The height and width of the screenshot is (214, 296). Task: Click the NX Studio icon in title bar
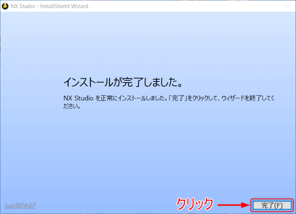click(5, 6)
